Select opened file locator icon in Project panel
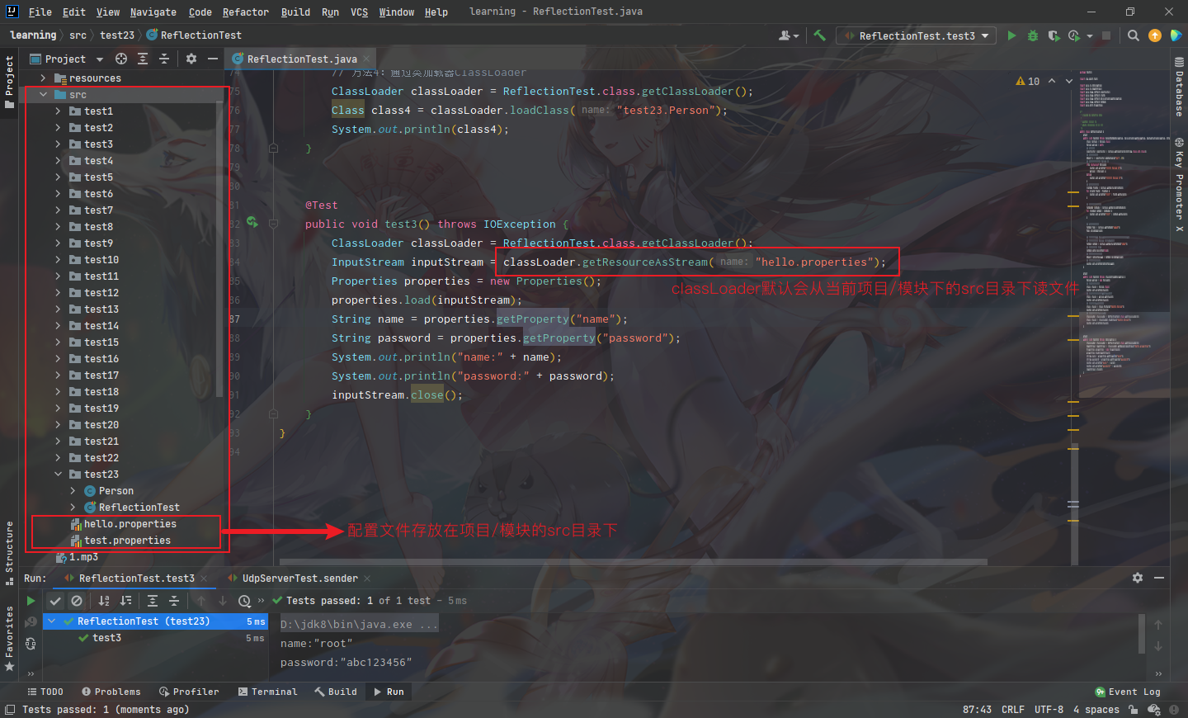The image size is (1188, 718). pos(121,59)
